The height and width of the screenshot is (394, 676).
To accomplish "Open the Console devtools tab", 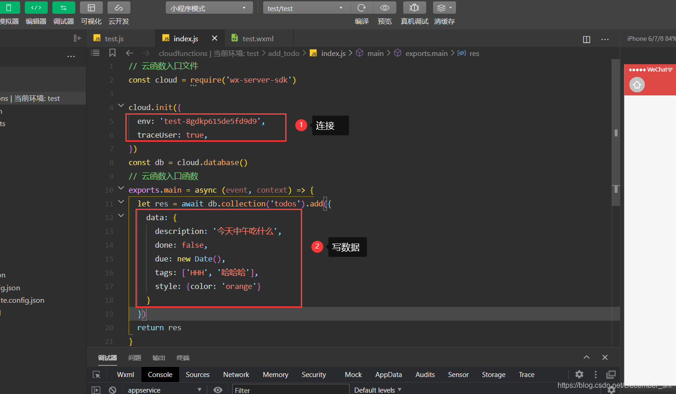I will pyautogui.click(x=160, y=375).
